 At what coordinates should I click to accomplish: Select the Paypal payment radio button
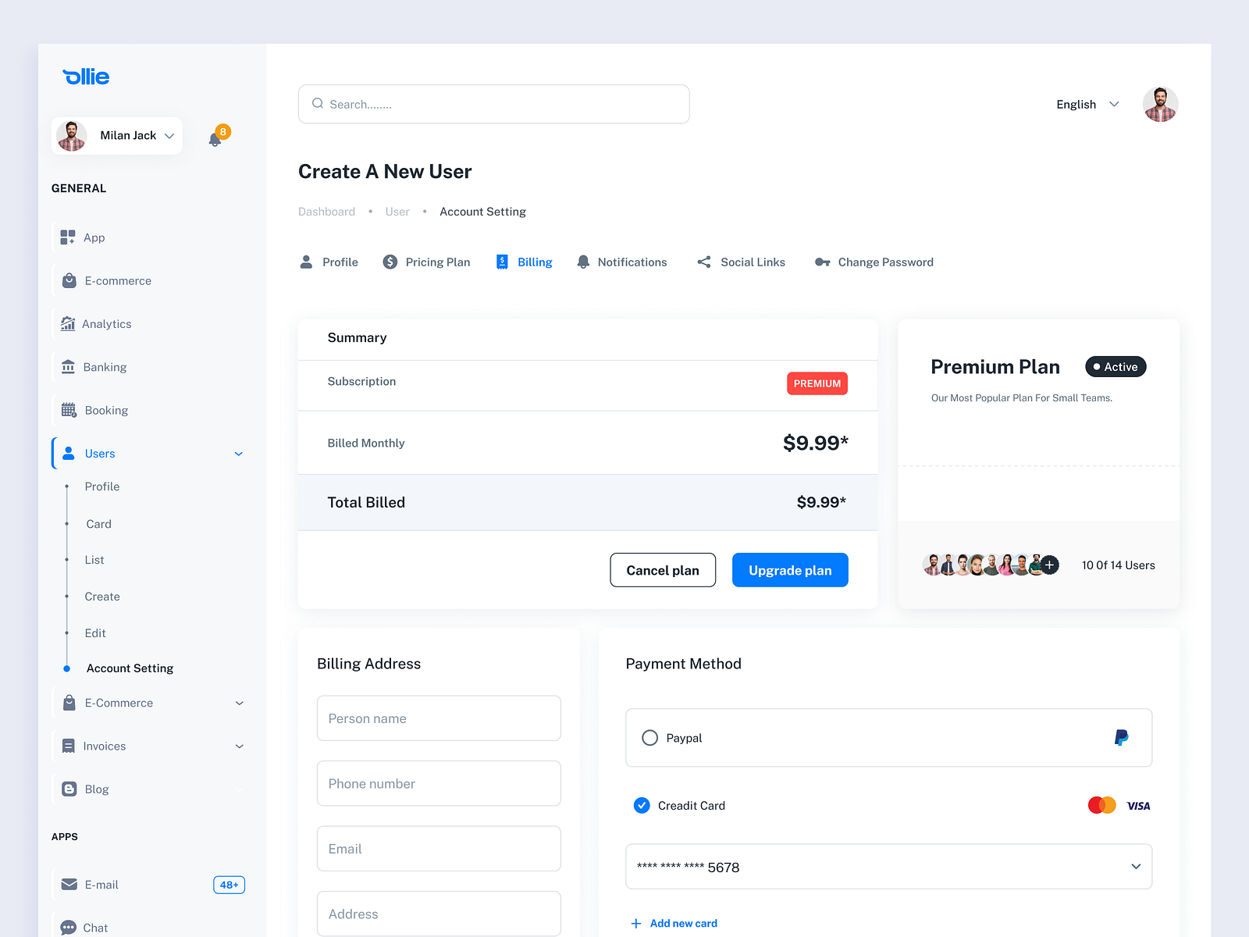click(649, 737)
